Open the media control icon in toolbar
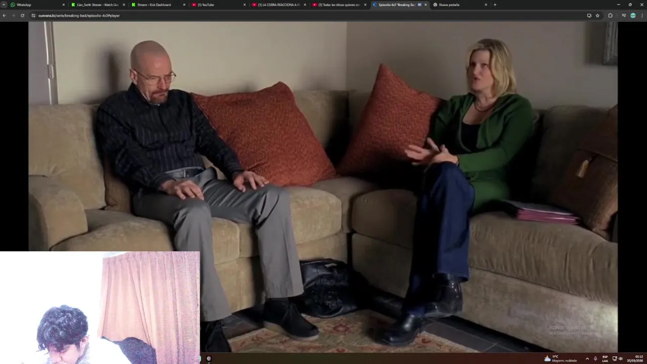647x364 pixels. click(624, 16)
